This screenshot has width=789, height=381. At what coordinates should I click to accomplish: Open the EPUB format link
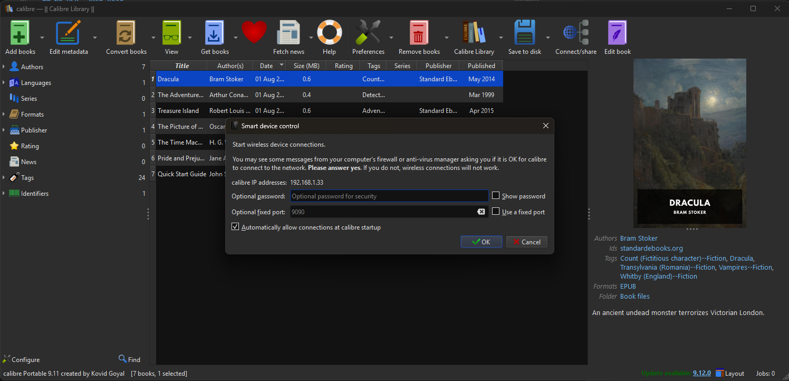[628, 286]
